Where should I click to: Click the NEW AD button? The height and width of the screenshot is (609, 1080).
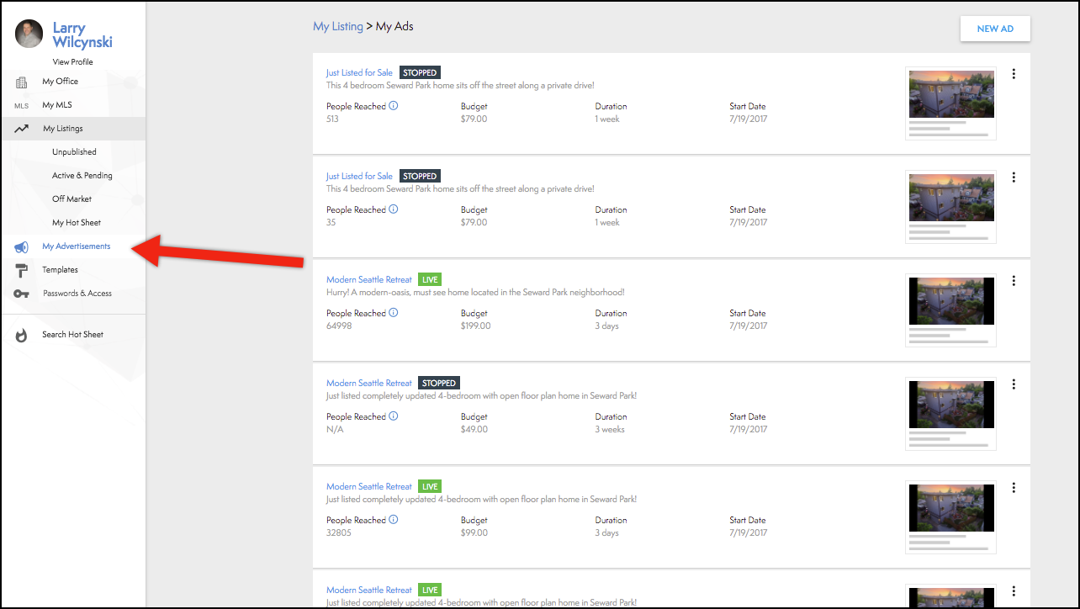pos(994,28)
